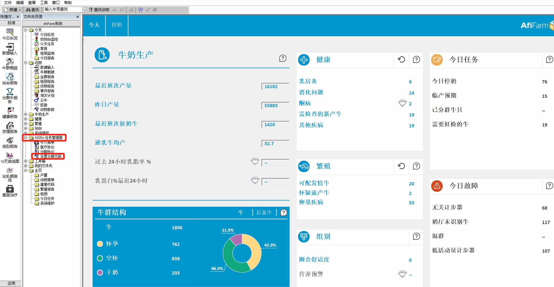Click the 发情报告 shortcut icon

(10, 126)
